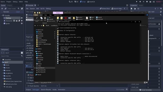Click Select all in Explorer ribbon
163x92 pixels.
point(99,17)
